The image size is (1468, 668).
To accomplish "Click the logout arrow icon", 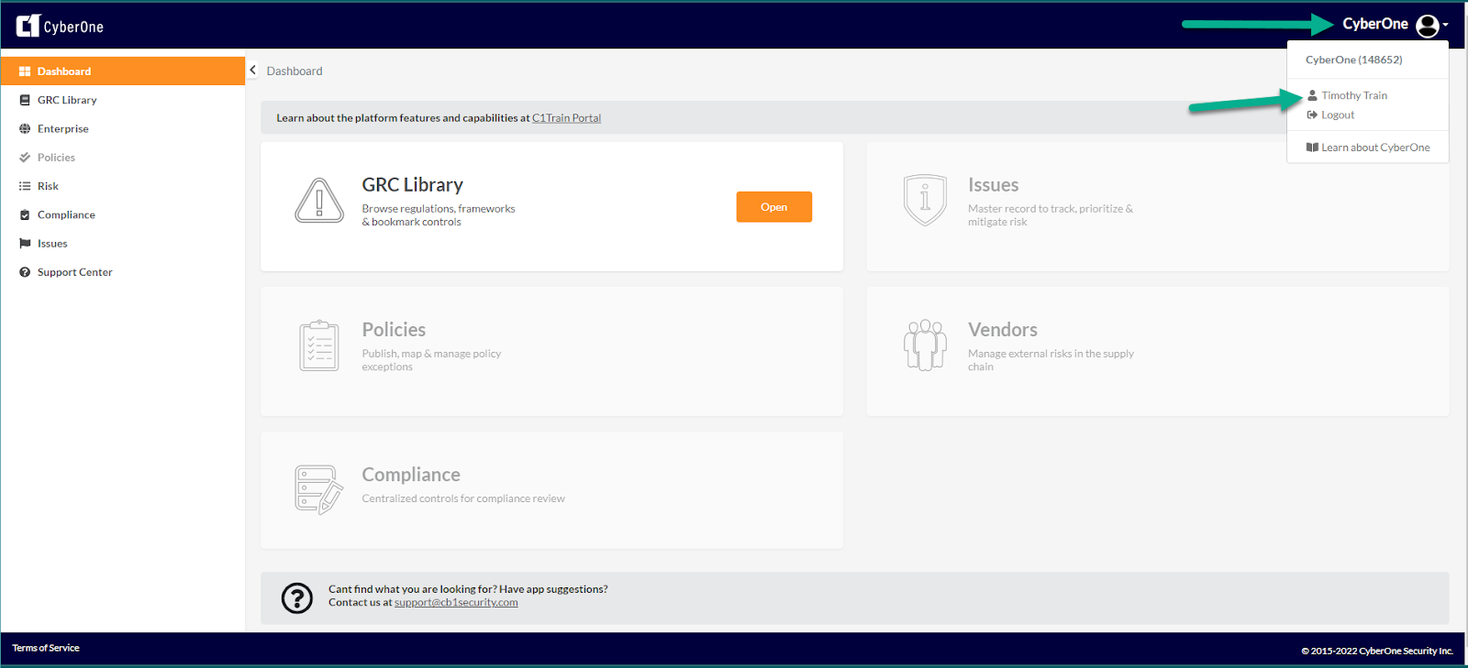I will click(1312, 115).
